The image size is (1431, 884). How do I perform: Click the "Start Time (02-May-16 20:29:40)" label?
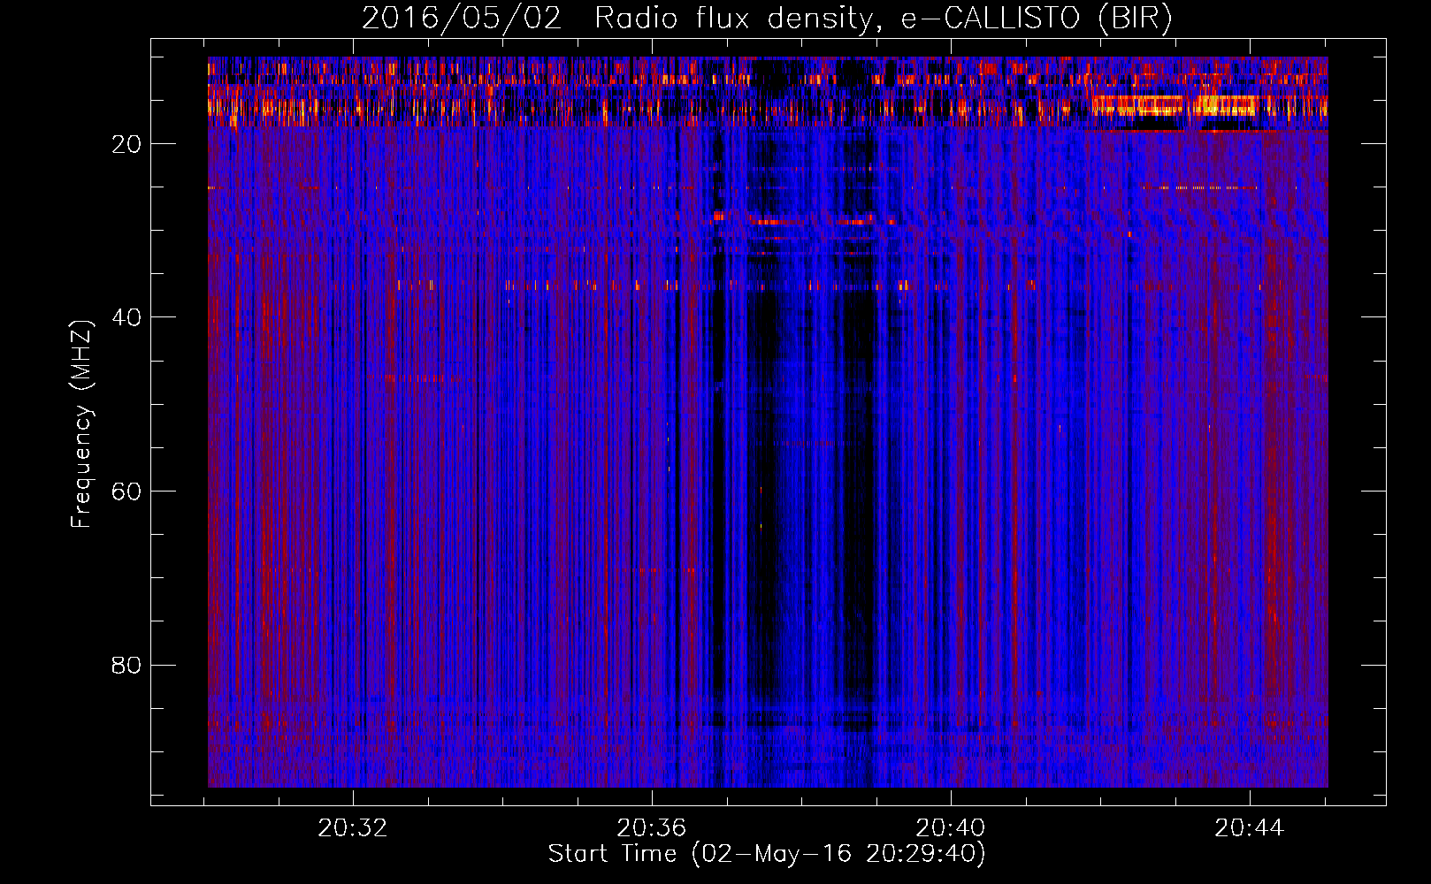point(766,854)
